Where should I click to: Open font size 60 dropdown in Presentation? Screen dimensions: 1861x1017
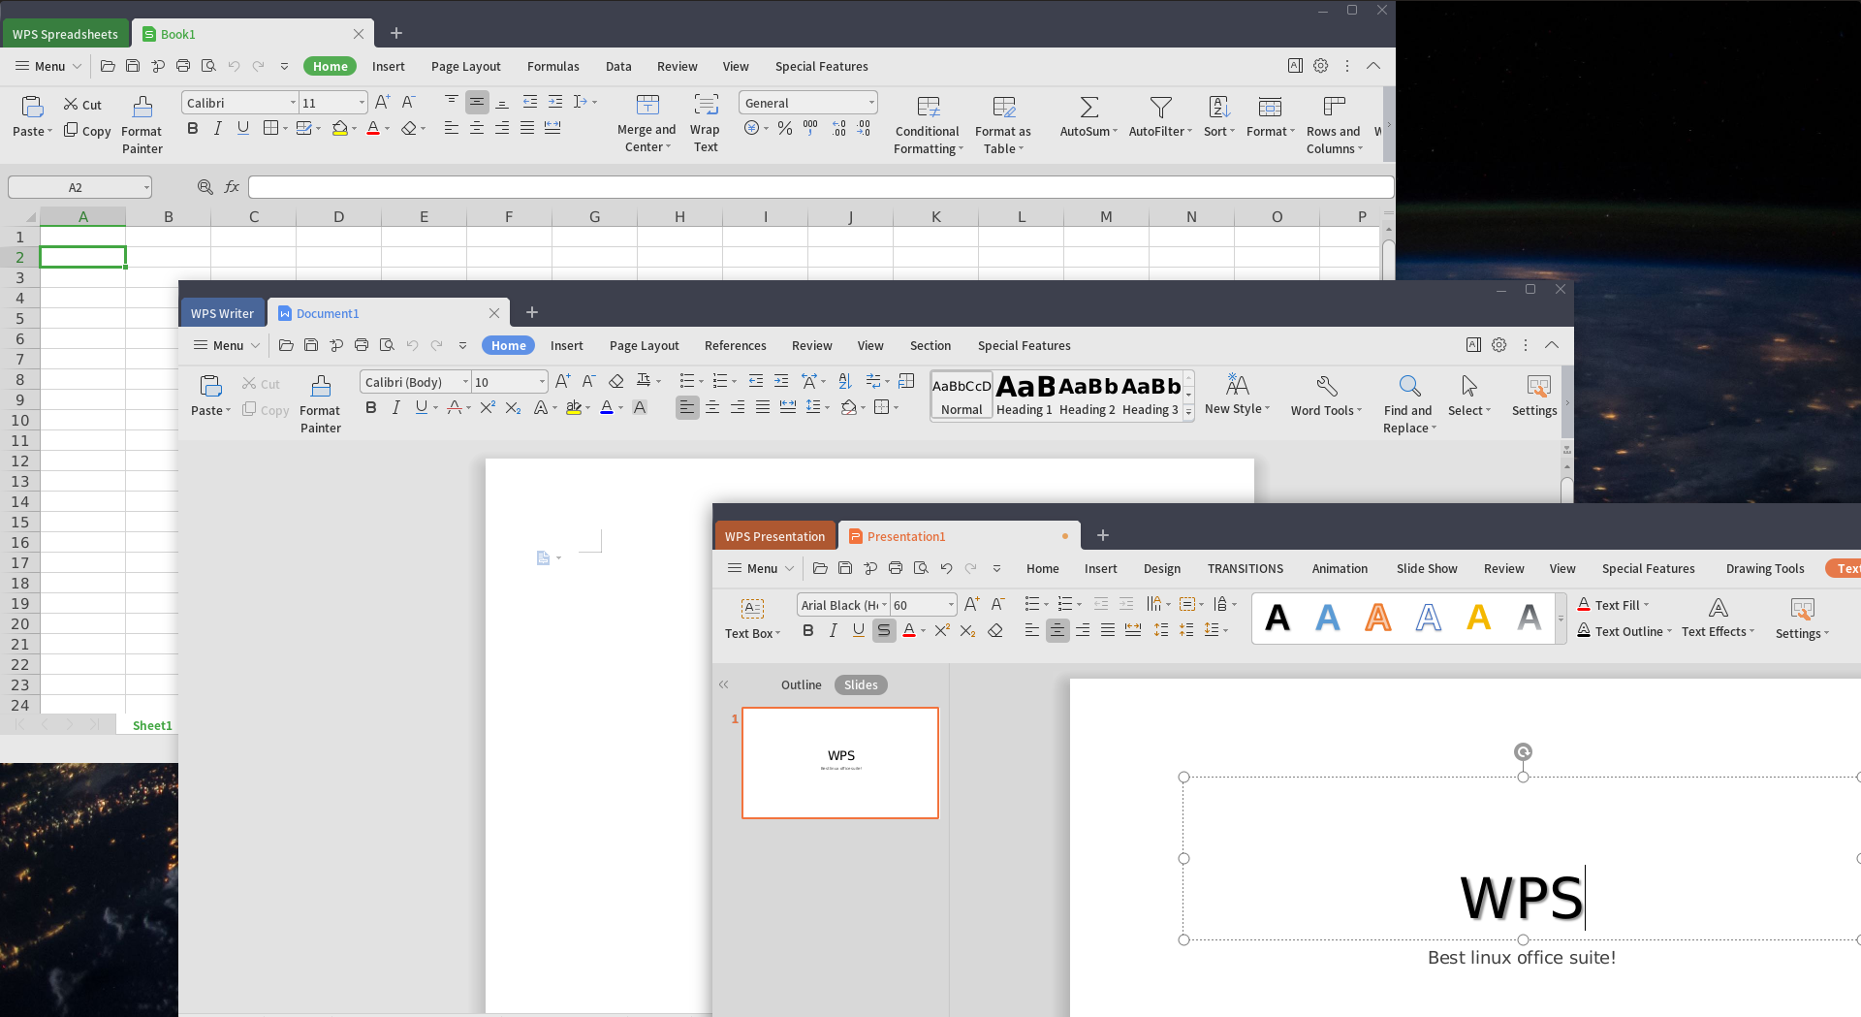click(951, 605)
